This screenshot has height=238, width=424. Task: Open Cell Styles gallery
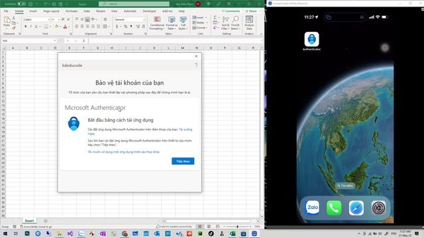(x=183, y=23)
